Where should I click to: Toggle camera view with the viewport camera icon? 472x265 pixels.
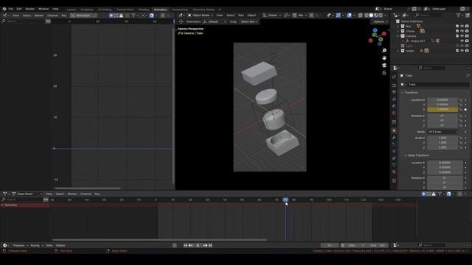coord(384,66)
